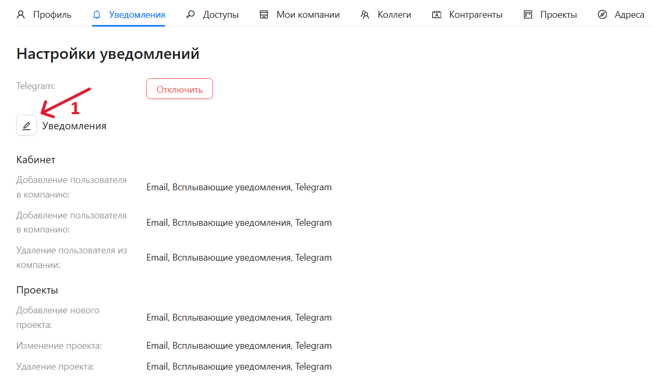Go to the Мои компании tab label

[308, 15]
